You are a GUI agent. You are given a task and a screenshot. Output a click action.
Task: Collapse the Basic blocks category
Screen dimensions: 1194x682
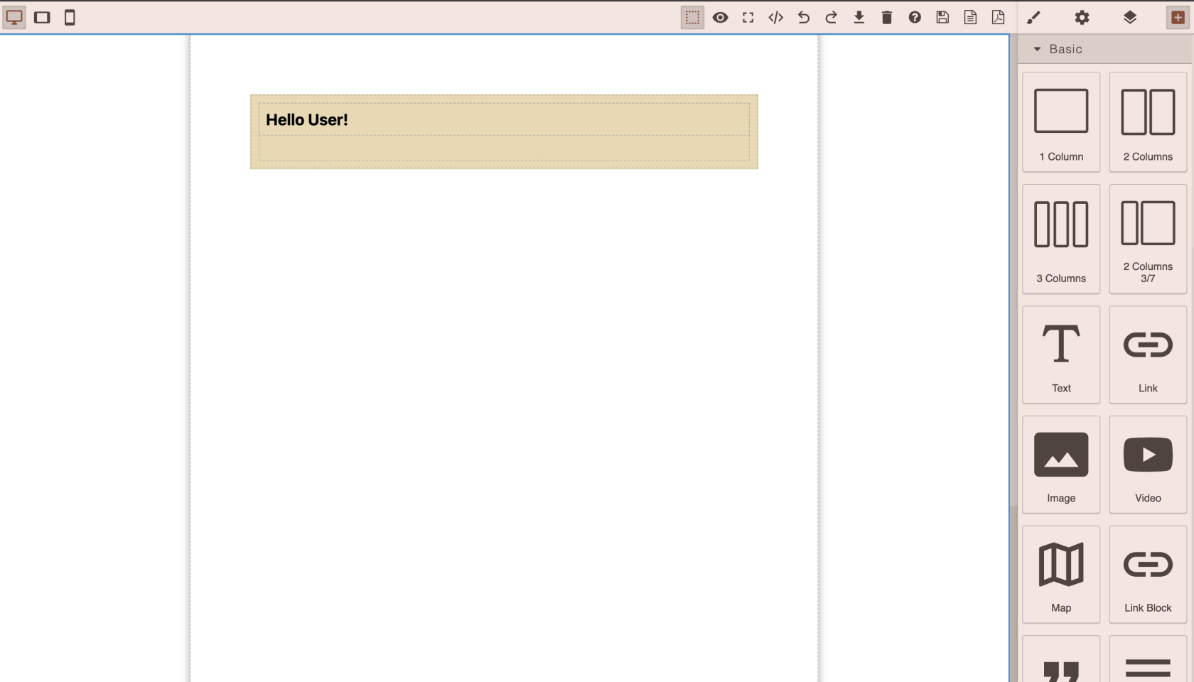(x=1058, y=49)
